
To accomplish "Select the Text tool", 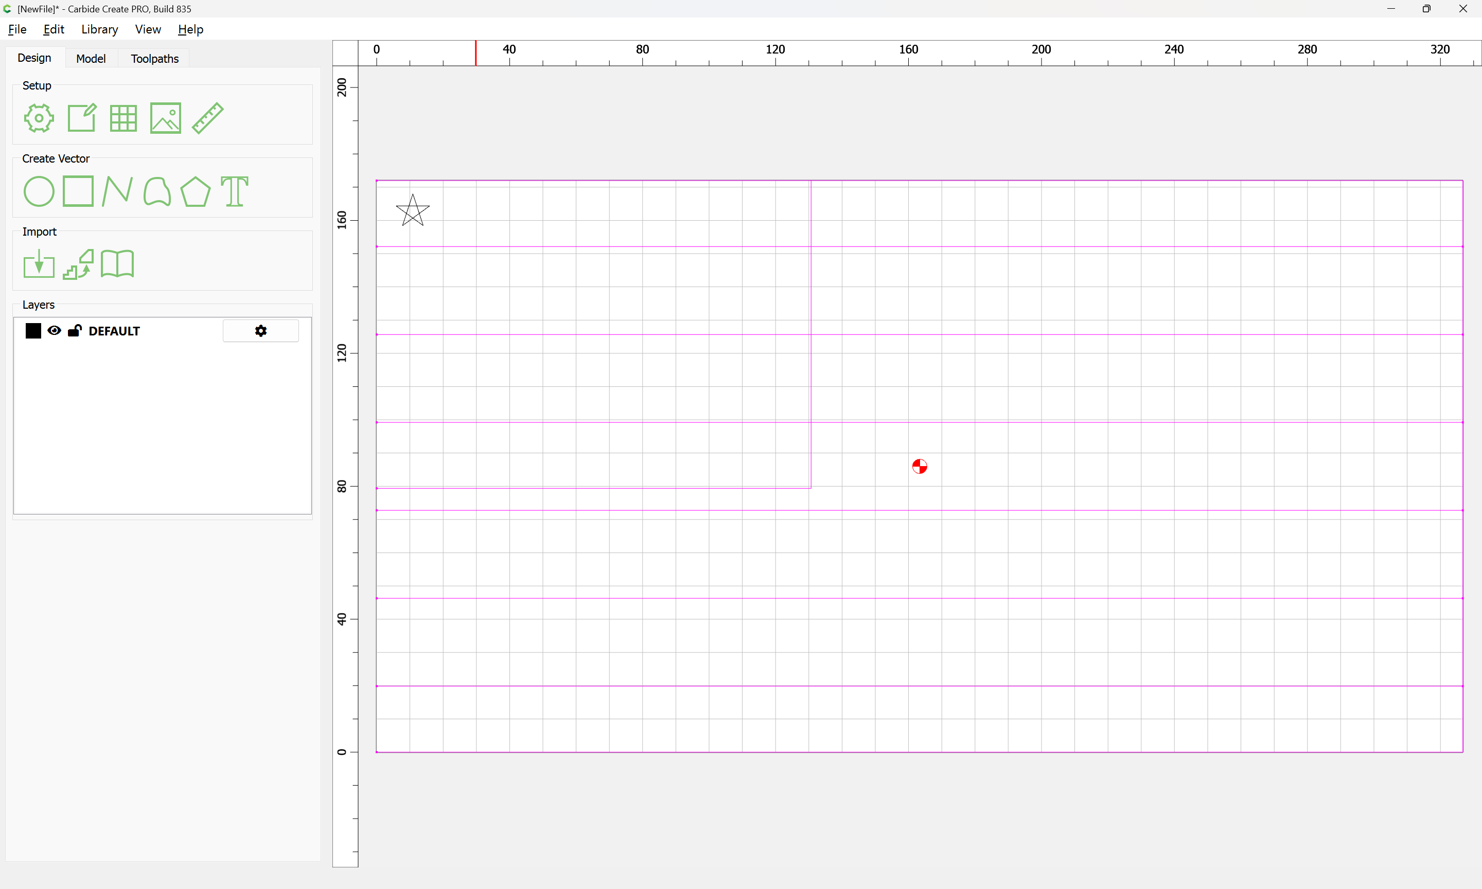I will (x=234, y=191).
